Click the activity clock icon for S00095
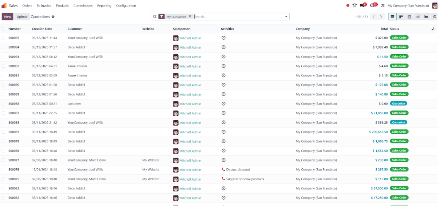The width and height of the screenshot is (444, 212). pyautogui.click(x=223, y=38)
